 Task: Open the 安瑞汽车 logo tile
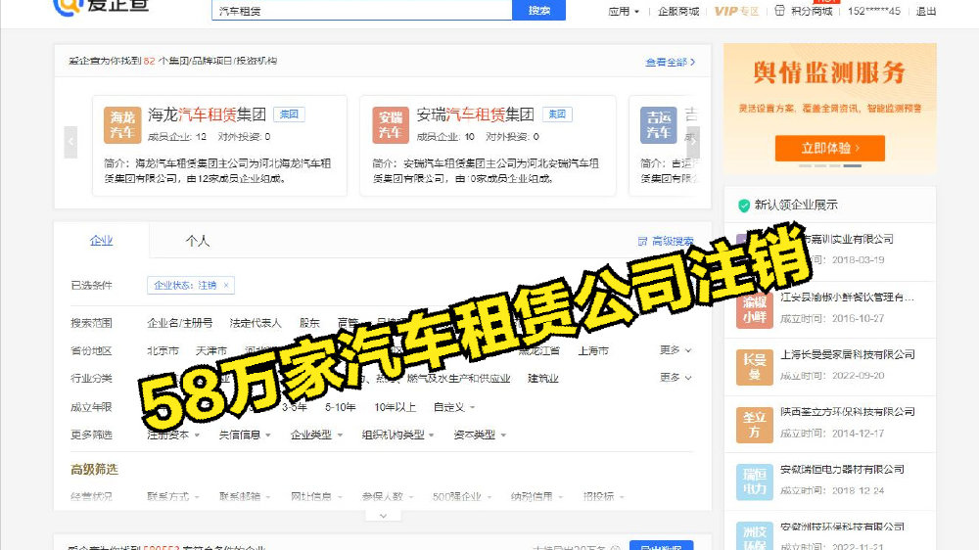[x=391, y=125]
